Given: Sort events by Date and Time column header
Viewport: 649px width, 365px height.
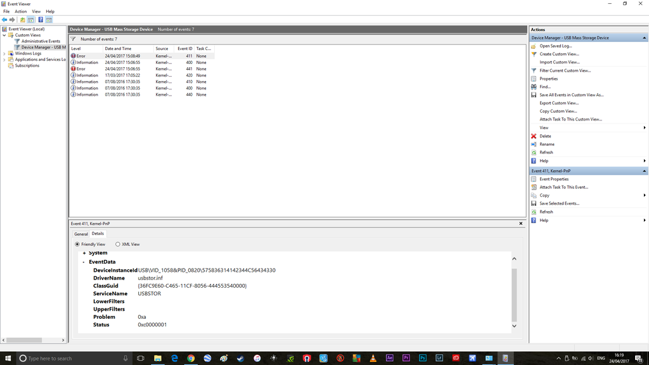Looking at the screenshot, I should click(x=128, y=49).
